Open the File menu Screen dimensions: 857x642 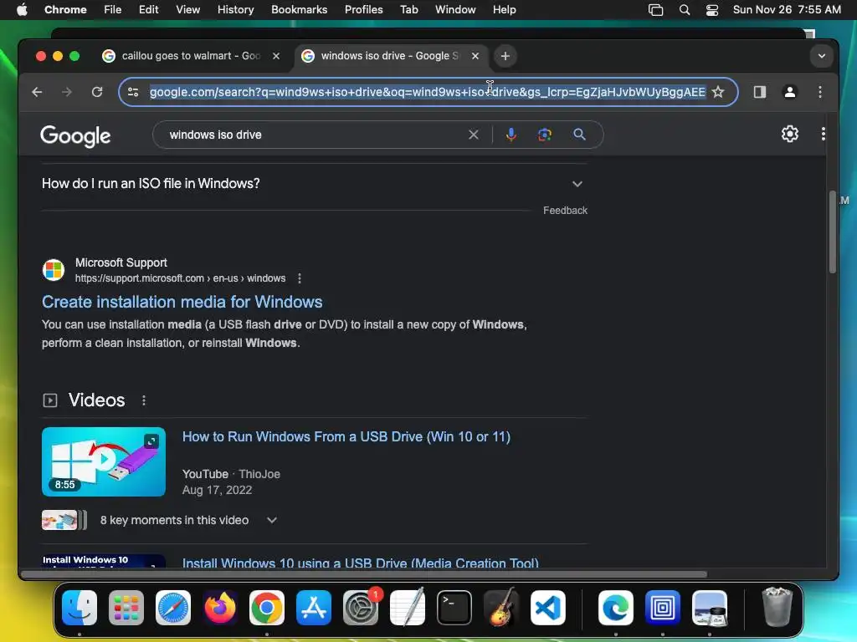coord(113,10)
